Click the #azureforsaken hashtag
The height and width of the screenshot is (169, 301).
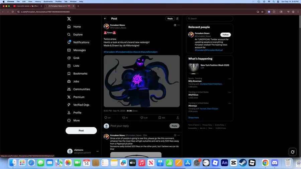(149, 52)
